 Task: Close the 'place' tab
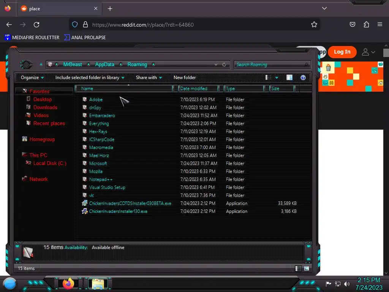tap(96, 8)
